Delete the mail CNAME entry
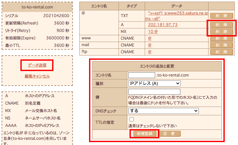The width and height of the screenshot is (238, 145). (x=221, y=45)
